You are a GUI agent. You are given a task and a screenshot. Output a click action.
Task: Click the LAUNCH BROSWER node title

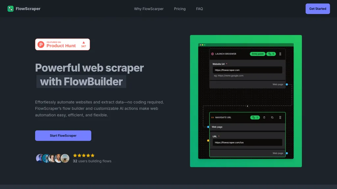pos(226,54)
